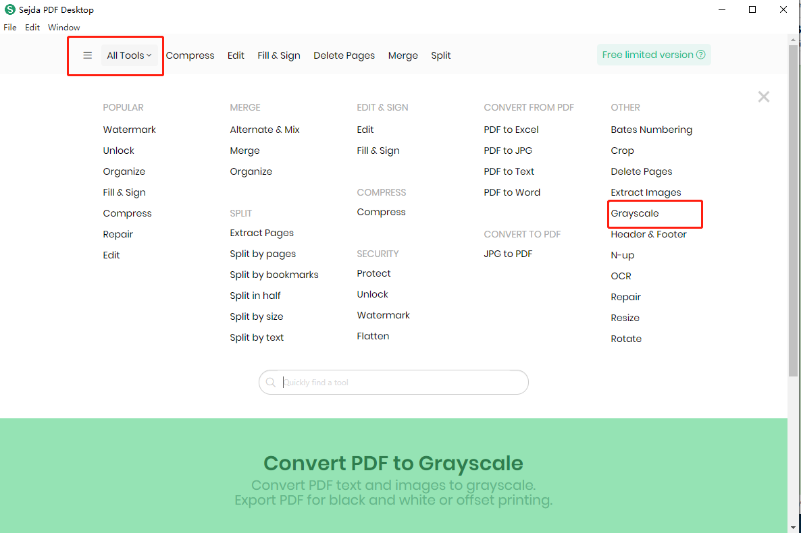Select Delete Pages in top toolbar
The image size is (801, 533).
[344, 55]
